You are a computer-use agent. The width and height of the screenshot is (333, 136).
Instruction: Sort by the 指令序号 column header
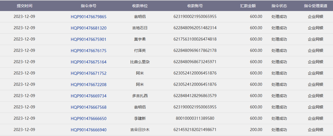[x=88, y=6]
